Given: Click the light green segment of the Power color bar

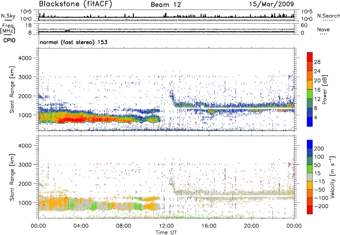Looking at the screenshot, I should (x=310, y=94).
